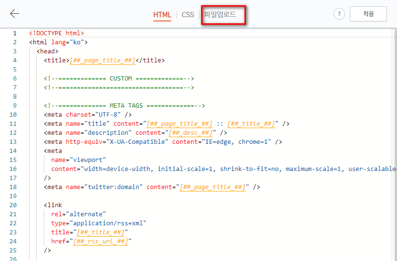Click name="viewport" attribute
Viewport: 397px width, 261px height.
(x=79, y=160)
